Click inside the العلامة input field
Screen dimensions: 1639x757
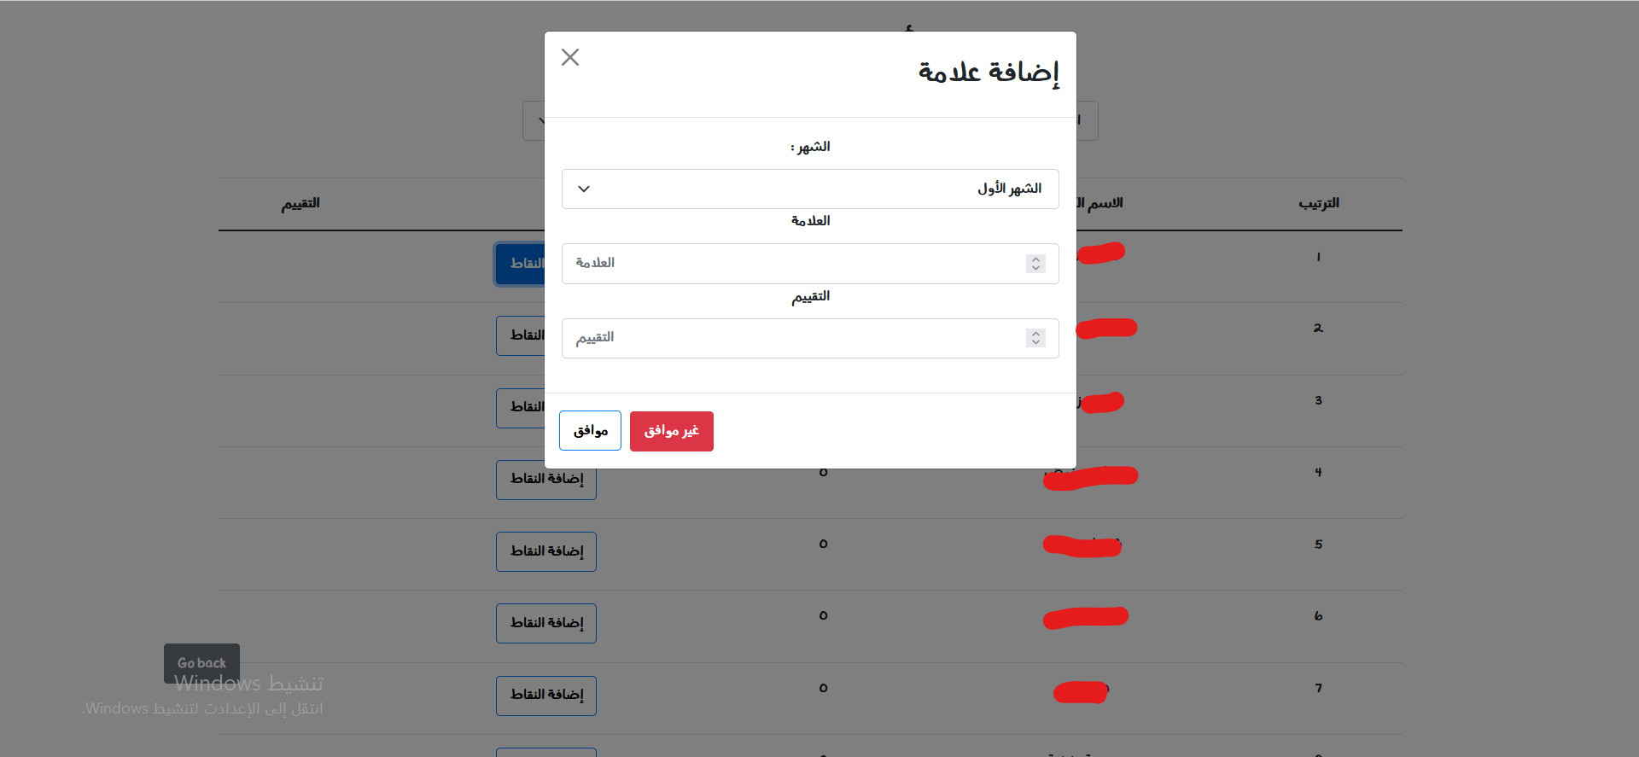coord(794,264)
